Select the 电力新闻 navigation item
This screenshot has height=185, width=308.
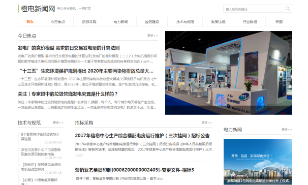coord(120,22)
